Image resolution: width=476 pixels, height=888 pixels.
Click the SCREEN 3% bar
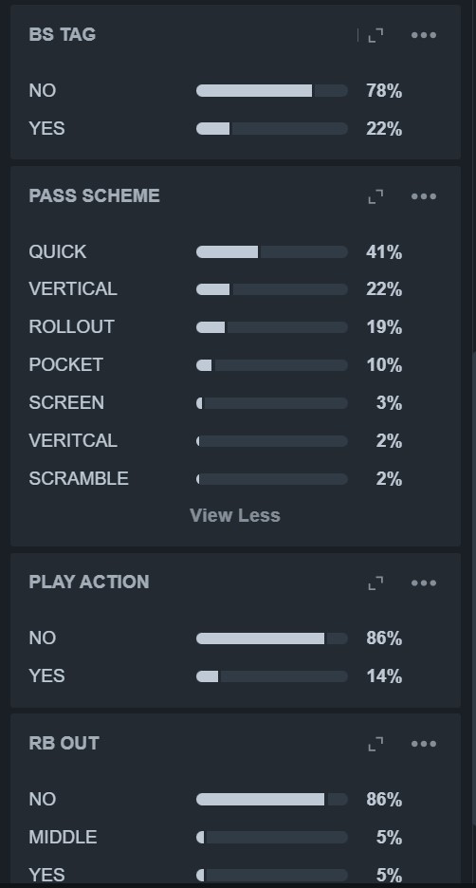272,403
